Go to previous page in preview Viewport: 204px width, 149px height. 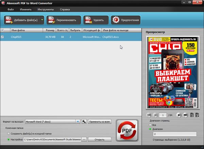tap(155, 115)
